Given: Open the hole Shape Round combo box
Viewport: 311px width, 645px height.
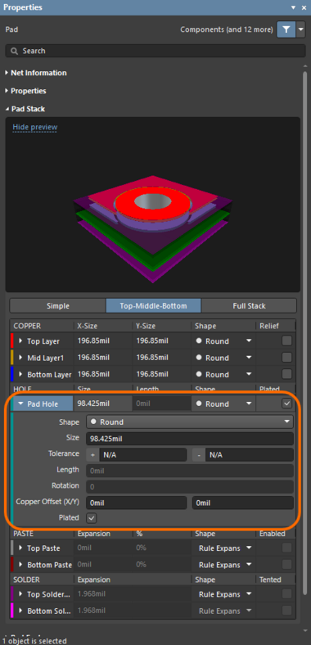Looking at the screenshot, I should point(190,422).
